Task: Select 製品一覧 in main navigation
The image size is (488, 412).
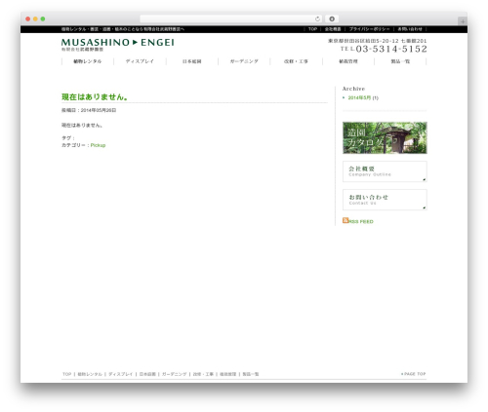Action: pyautogui.click(x=400, y=61)
